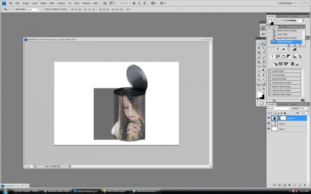Enable Show Transform Controls checkbox
This screenshot has height=194, width=311.
pos(44,9)
